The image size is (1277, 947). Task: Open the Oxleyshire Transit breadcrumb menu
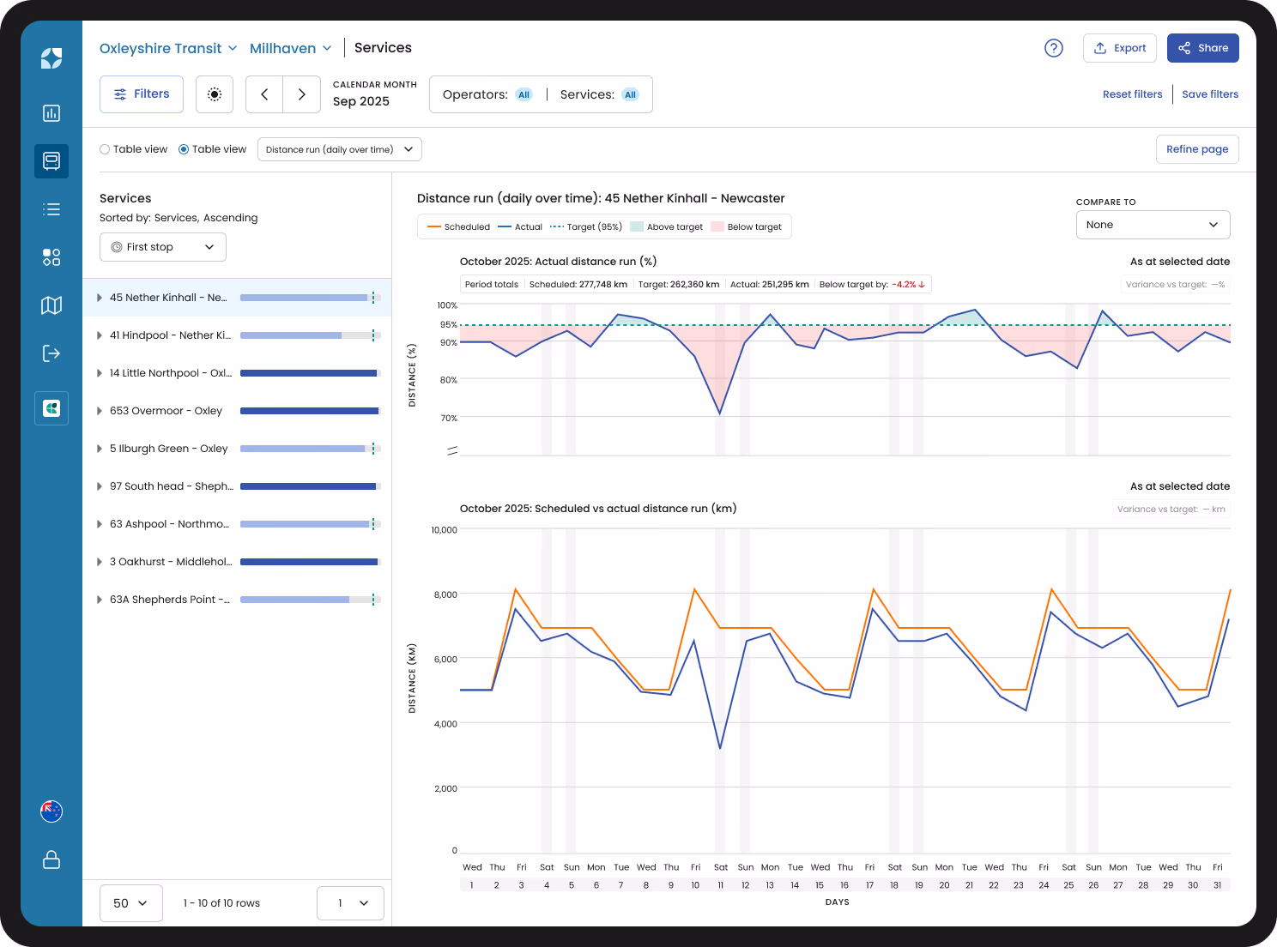(x=168, y=48)
